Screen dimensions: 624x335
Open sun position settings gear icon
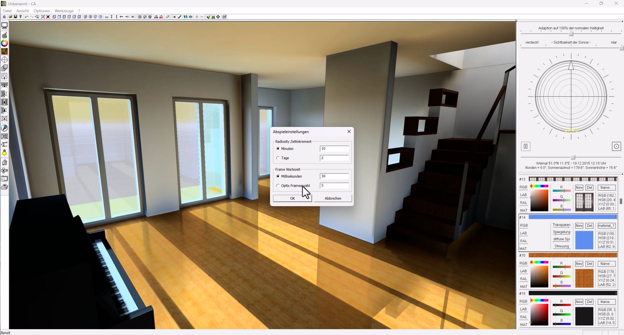click(616, 146)
